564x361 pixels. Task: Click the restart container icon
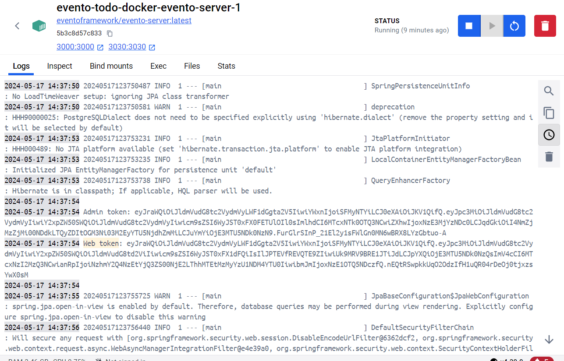pos(514,26)
